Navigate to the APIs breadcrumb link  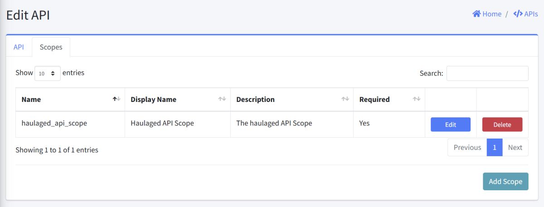pos(531,14)
